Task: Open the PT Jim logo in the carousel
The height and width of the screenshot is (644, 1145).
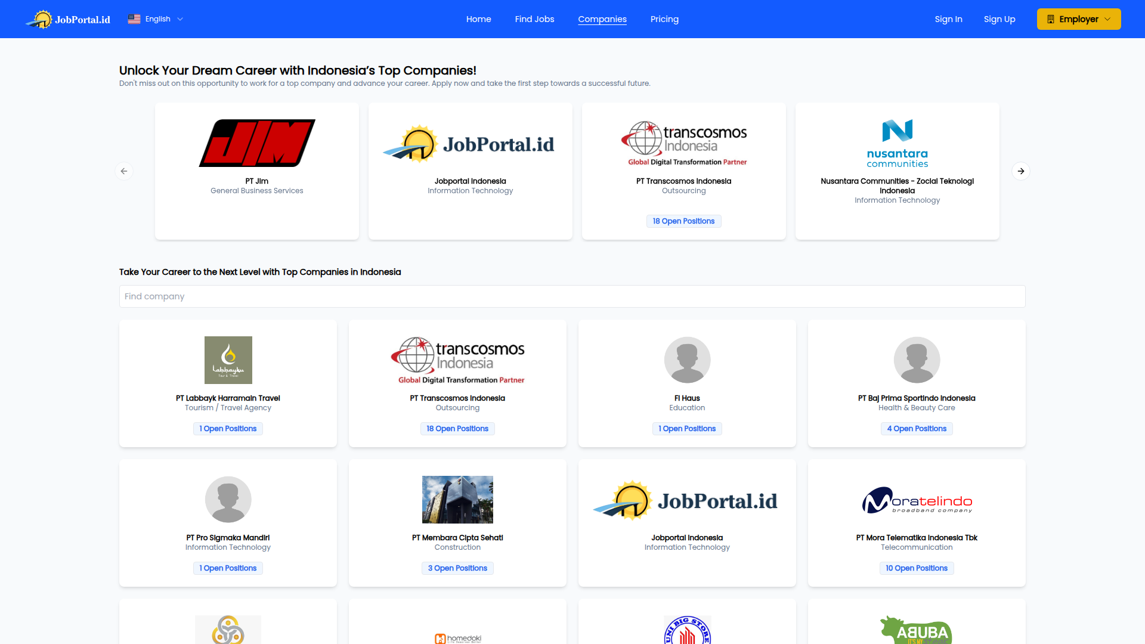Action: [257, 143]
